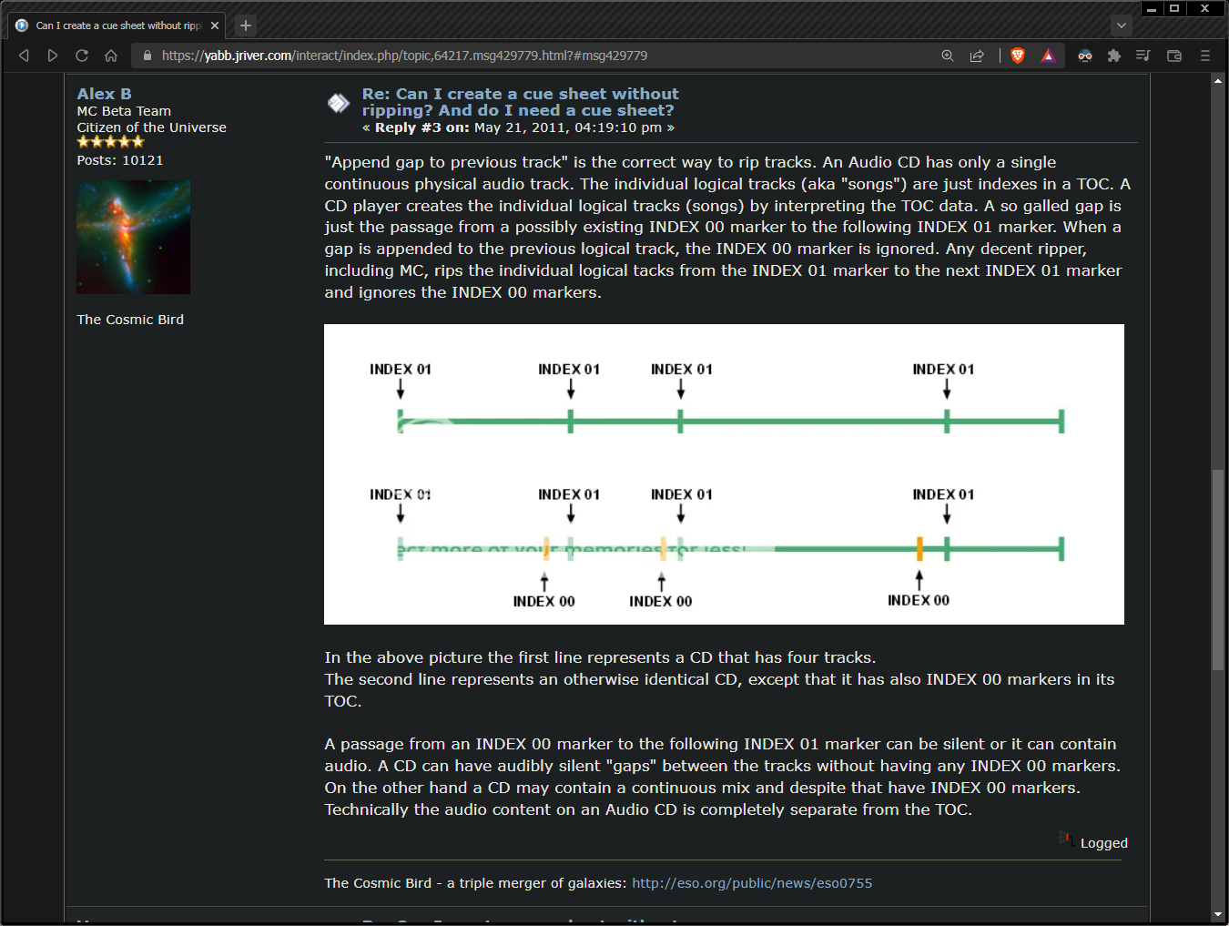Open the media playlist icon

pyautogui.click(x=1143, y=56)
